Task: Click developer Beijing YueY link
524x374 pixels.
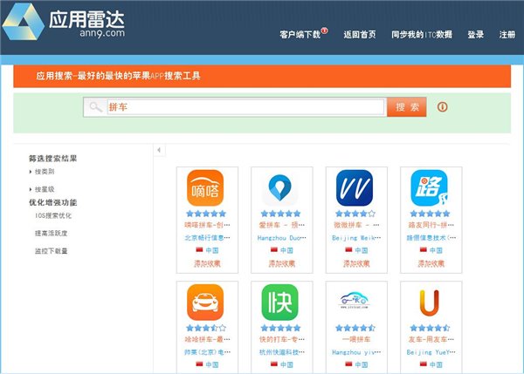Action: [431, 352]
